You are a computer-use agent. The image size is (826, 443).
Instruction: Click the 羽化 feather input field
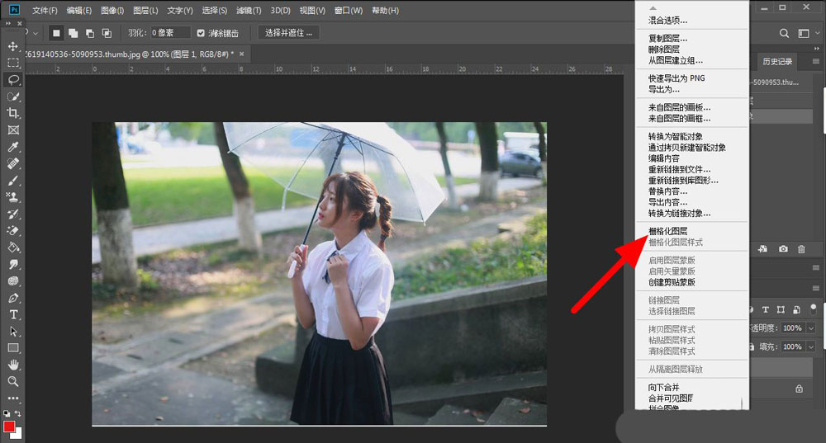pyautogui.click(x=170, y=33)
